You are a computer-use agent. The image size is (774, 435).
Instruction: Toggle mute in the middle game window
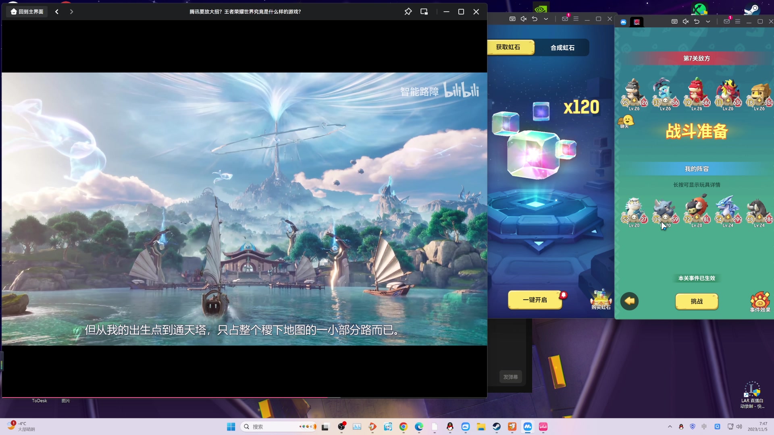[x=524, y=19]
